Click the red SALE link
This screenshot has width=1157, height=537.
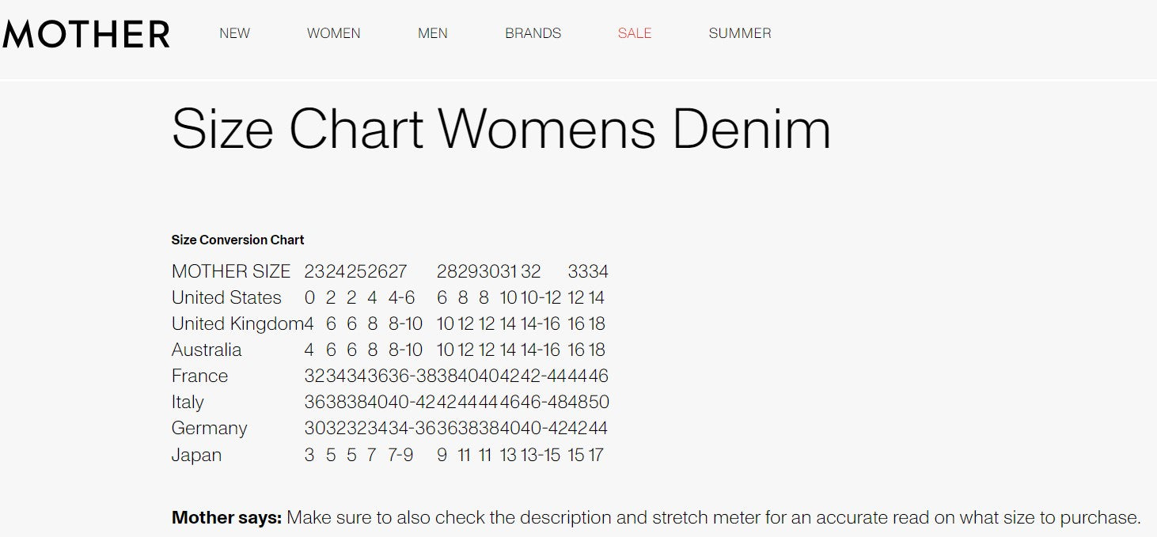point(635,33)
